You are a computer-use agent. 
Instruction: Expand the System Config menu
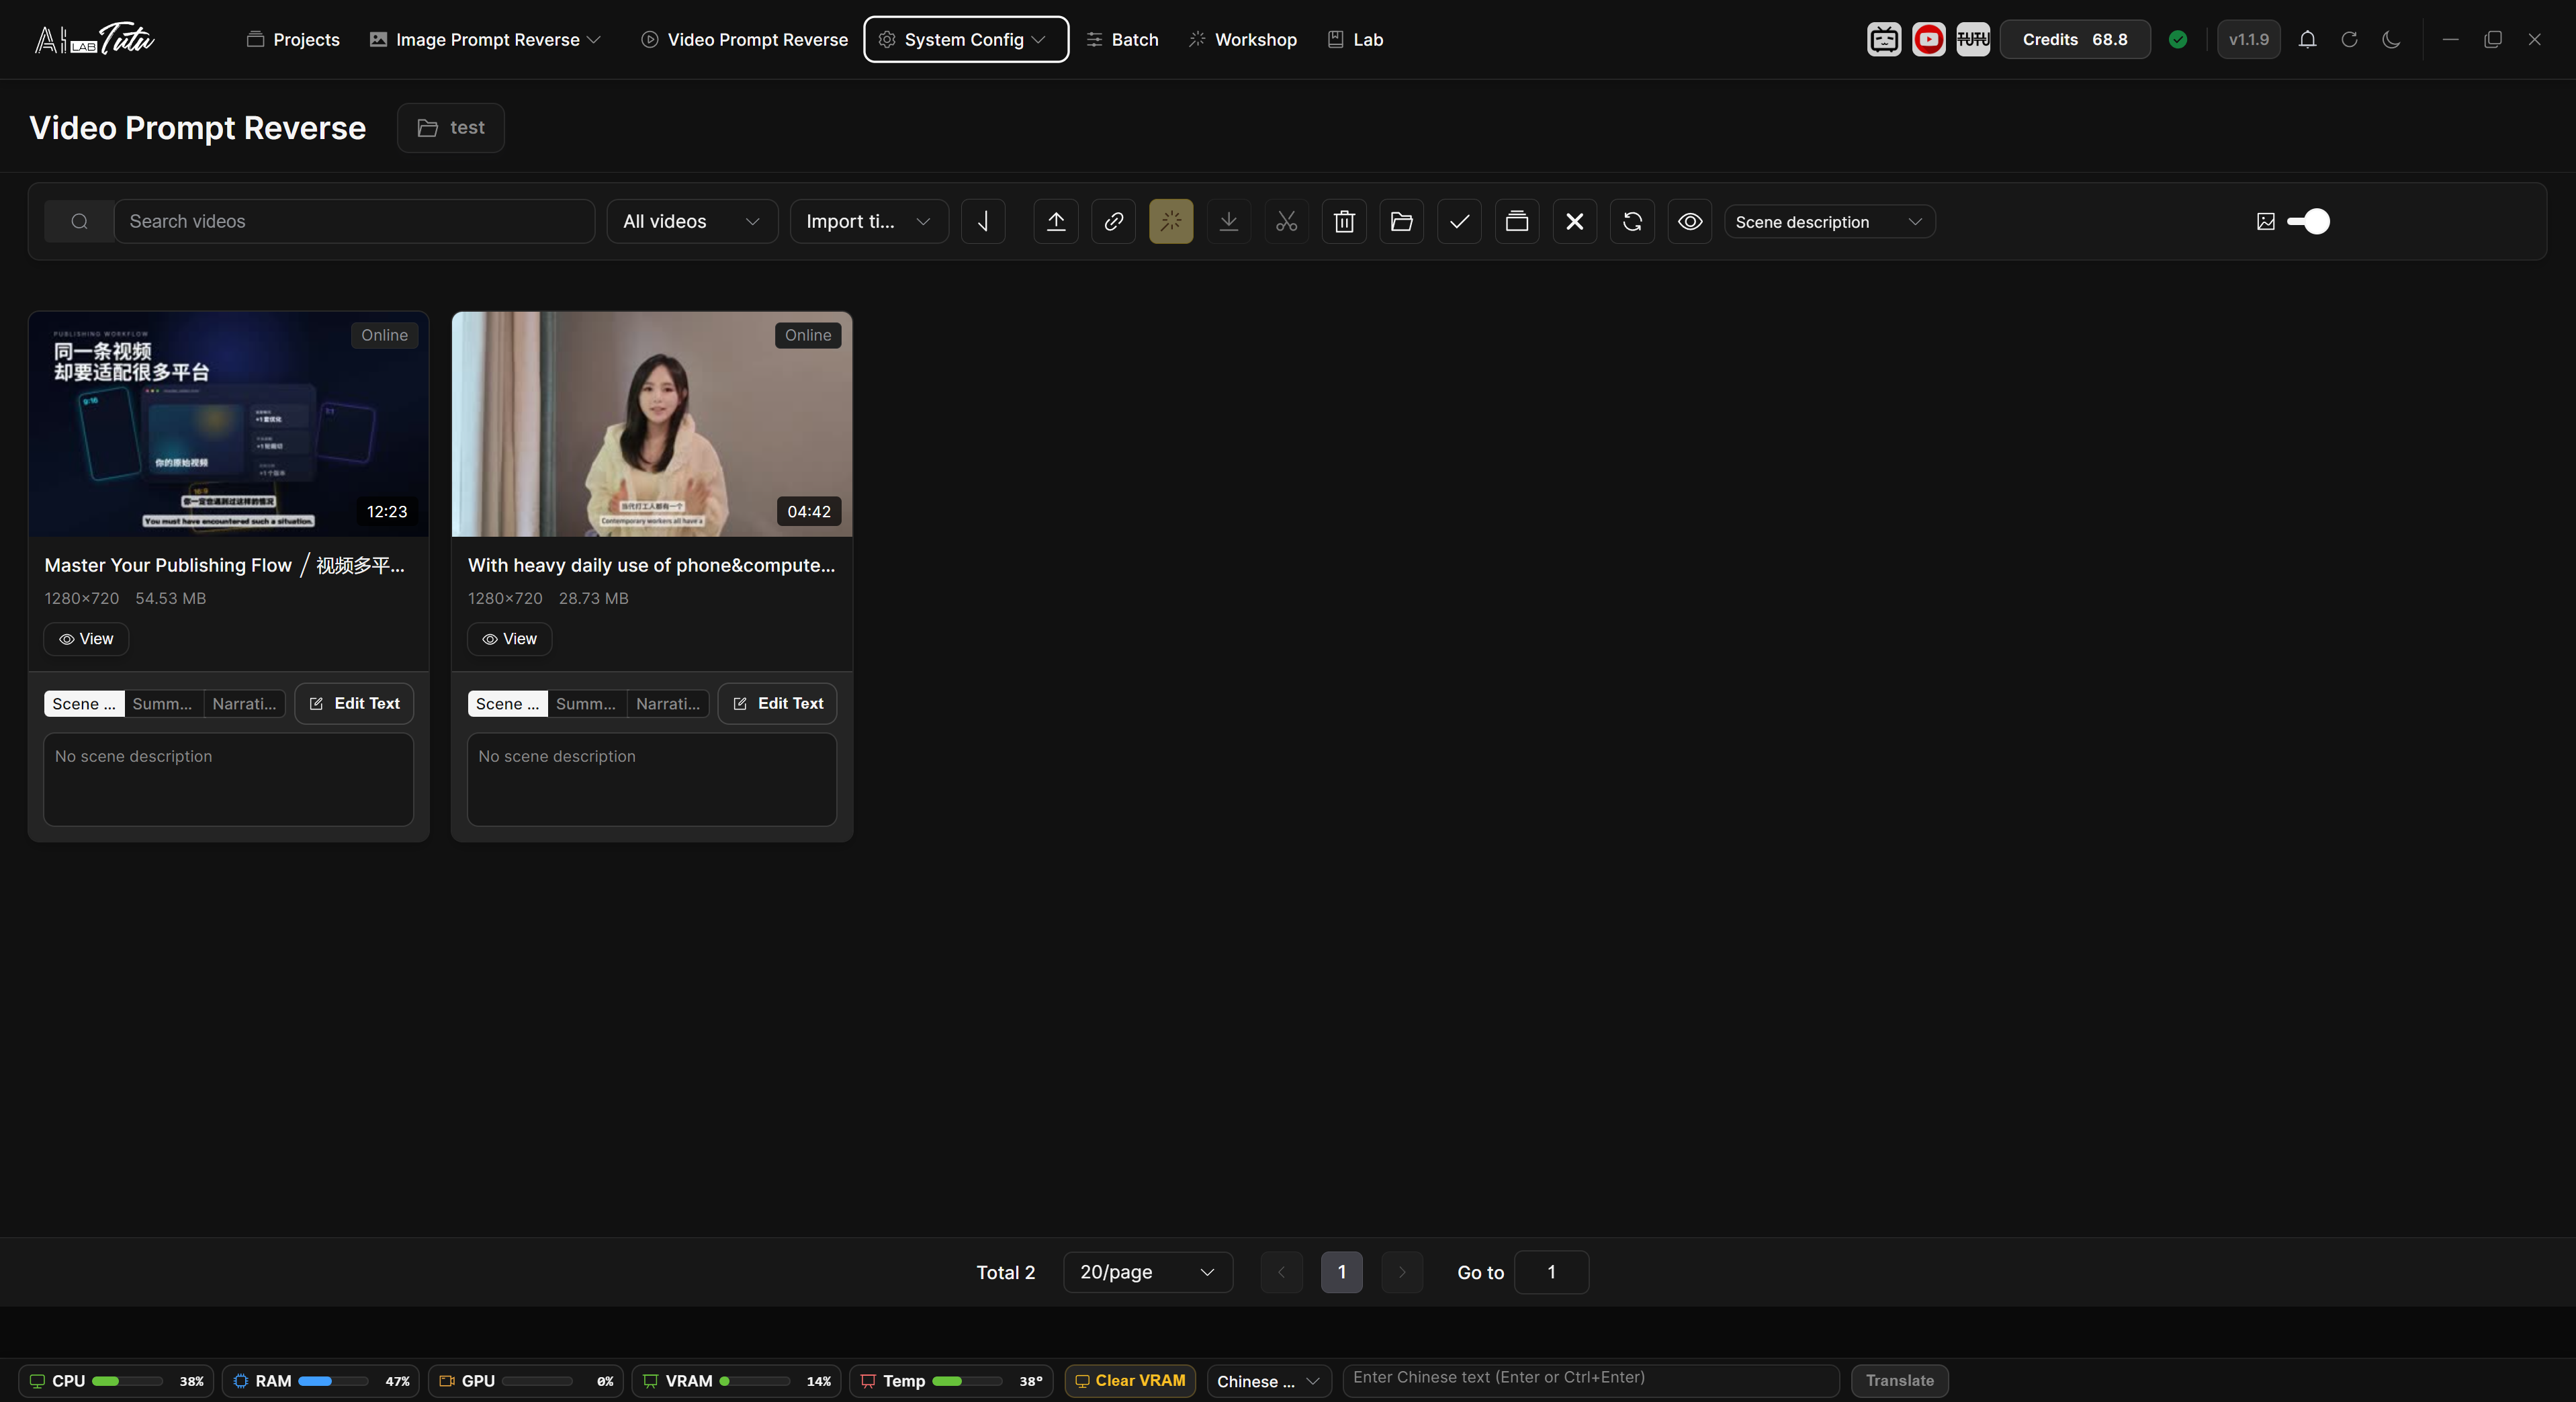tap(966, 39)
